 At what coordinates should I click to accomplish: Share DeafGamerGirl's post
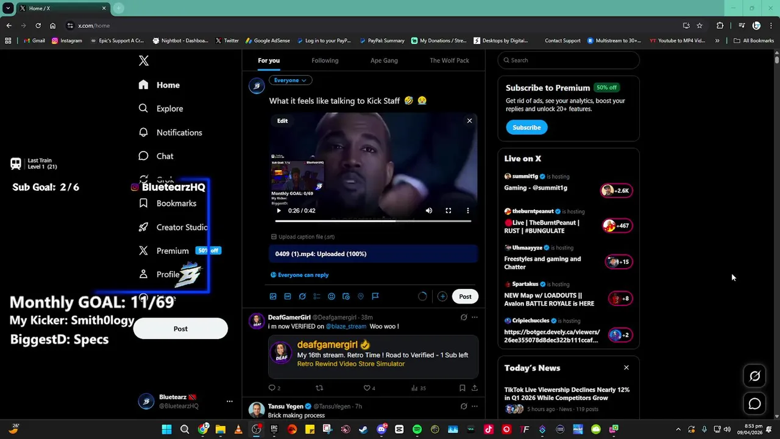pos(475,388)
